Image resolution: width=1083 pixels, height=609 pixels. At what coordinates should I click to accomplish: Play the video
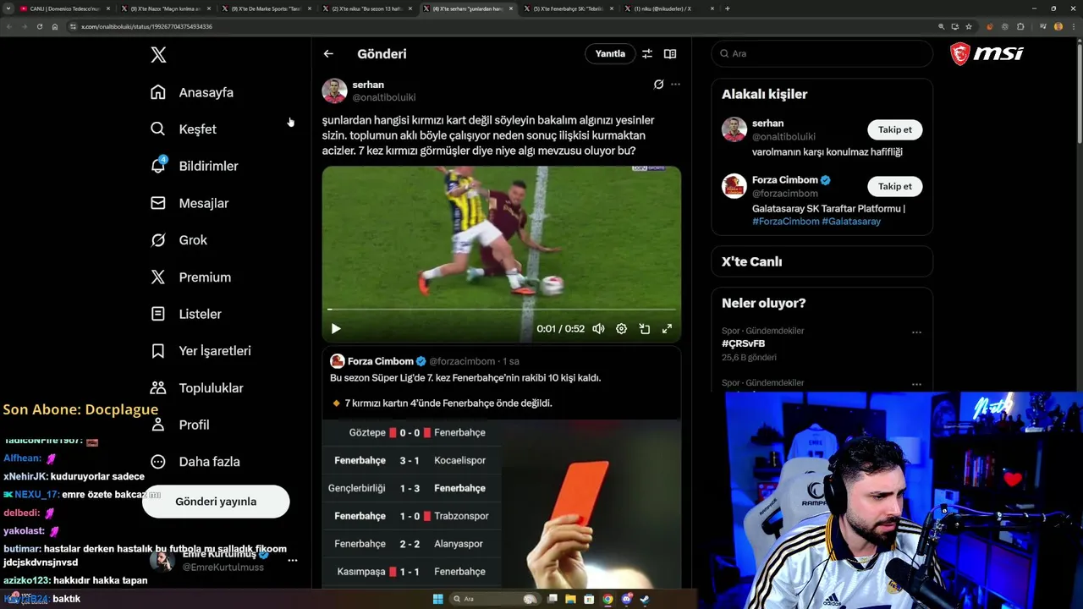[x=336, y=329]
